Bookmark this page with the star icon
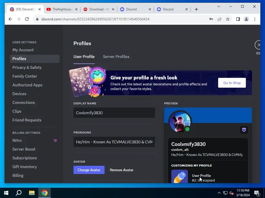 point(228,19)
